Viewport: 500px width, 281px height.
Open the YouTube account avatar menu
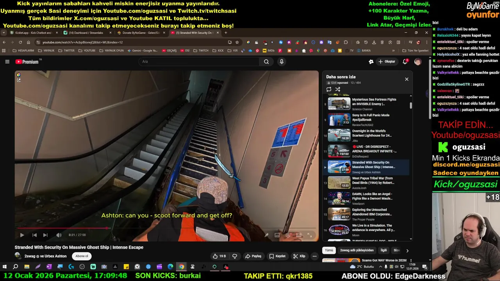point(418,62)
